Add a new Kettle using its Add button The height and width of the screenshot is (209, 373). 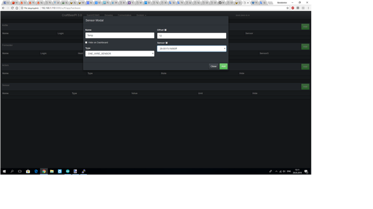pos(305,27)
